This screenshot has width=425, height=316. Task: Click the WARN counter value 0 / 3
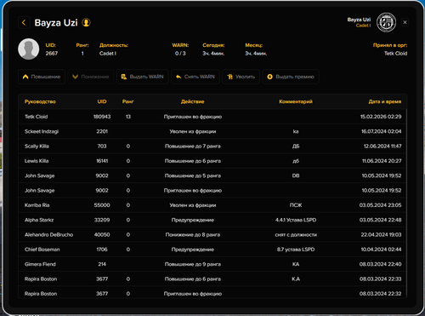[x=180, y=54]
